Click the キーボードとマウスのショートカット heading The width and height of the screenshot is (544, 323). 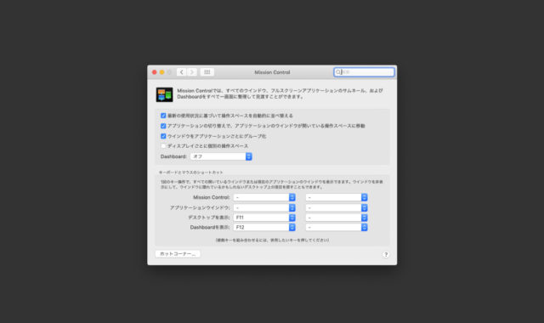[x=190, y=173]
